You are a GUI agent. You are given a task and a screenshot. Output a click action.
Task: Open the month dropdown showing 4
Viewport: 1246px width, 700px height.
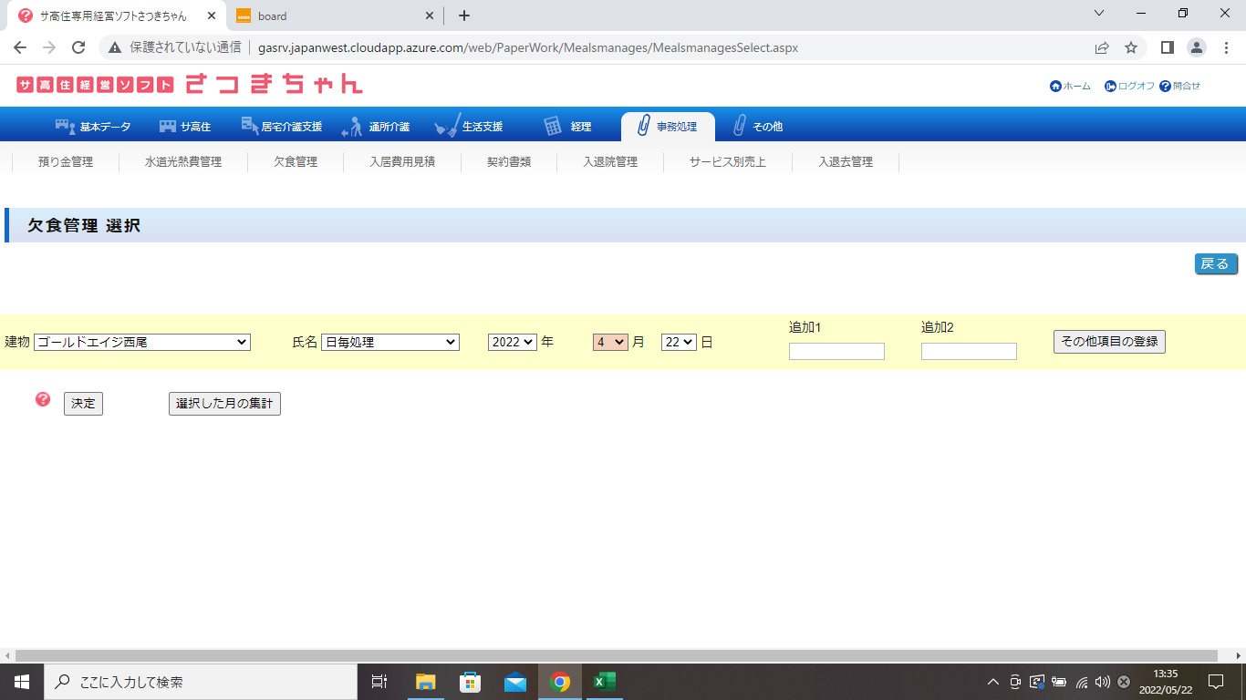pyautogui.click(x=610, y=342)
